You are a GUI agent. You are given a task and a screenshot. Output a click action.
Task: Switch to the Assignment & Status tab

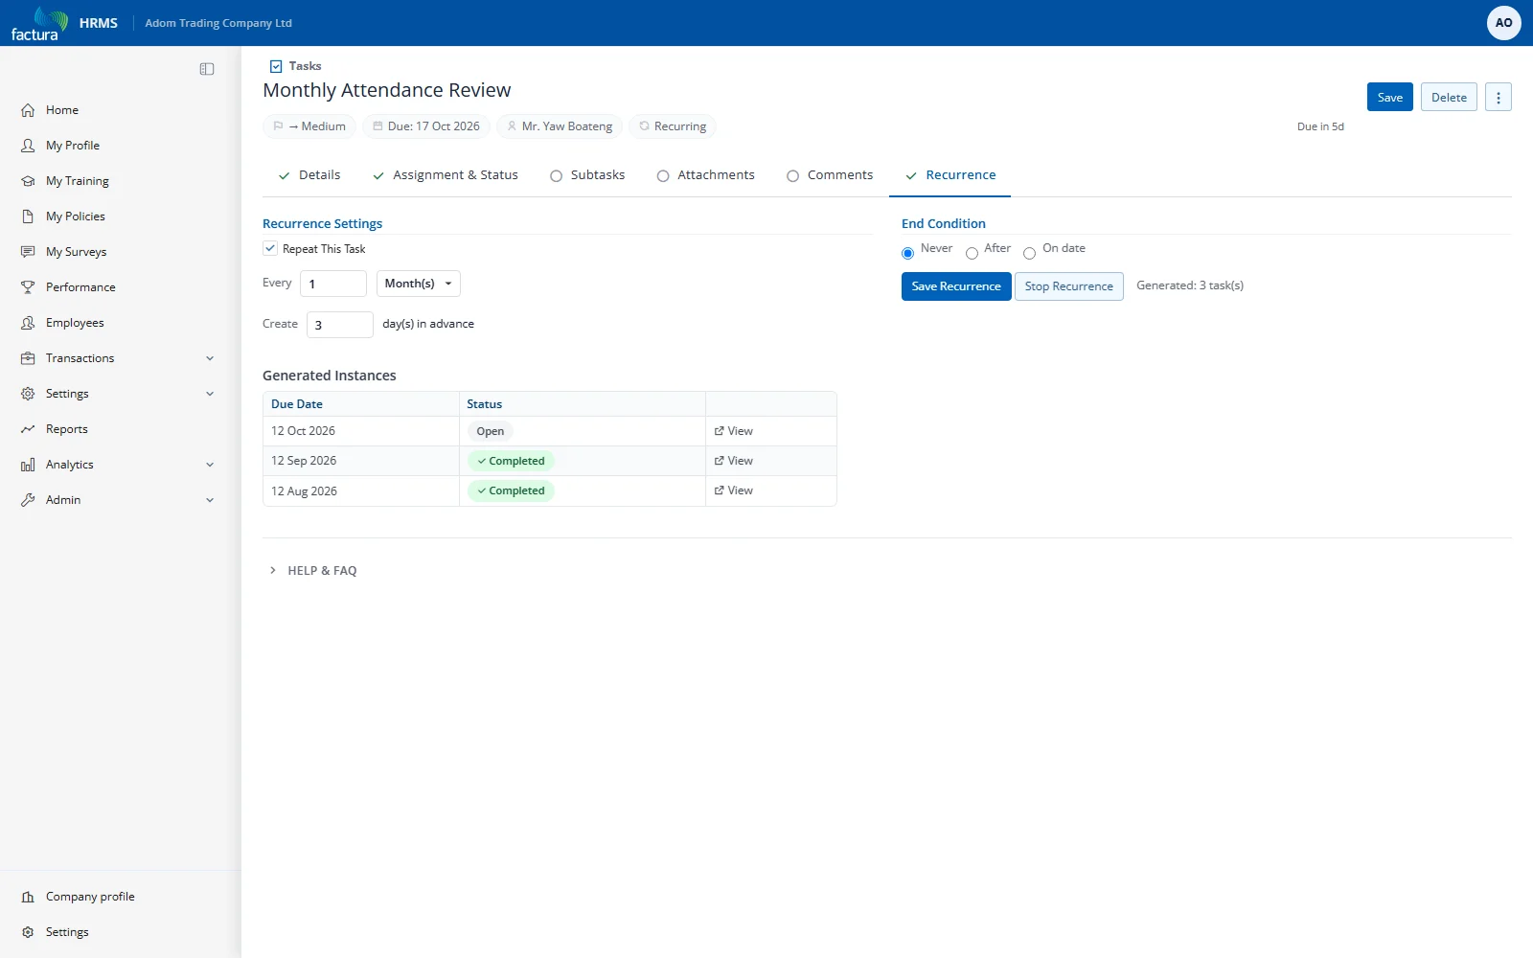click(x=446, y=175)
